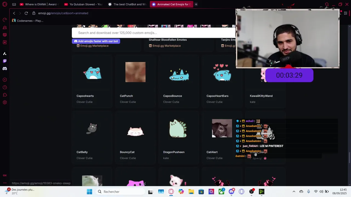Click the site security padlock icon
The height and width of the screenshot is (197, 351).
coord(34,13)
